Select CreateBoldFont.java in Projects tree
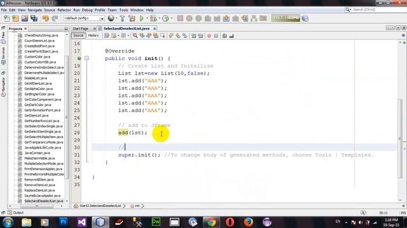Screen dimensions: 407x228 coord(39,46)
